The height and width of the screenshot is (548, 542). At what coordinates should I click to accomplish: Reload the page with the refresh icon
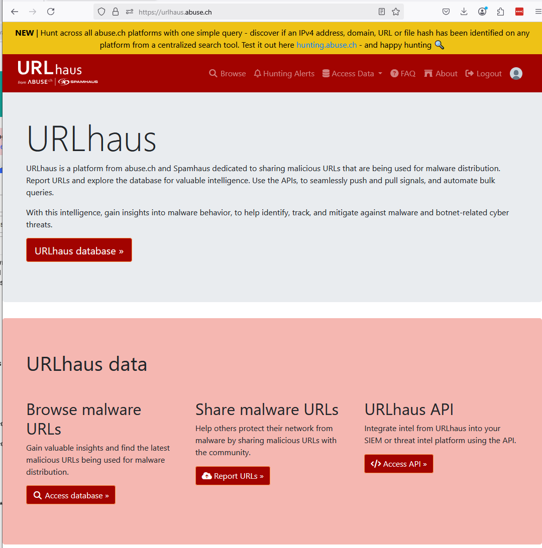point(51,12)
